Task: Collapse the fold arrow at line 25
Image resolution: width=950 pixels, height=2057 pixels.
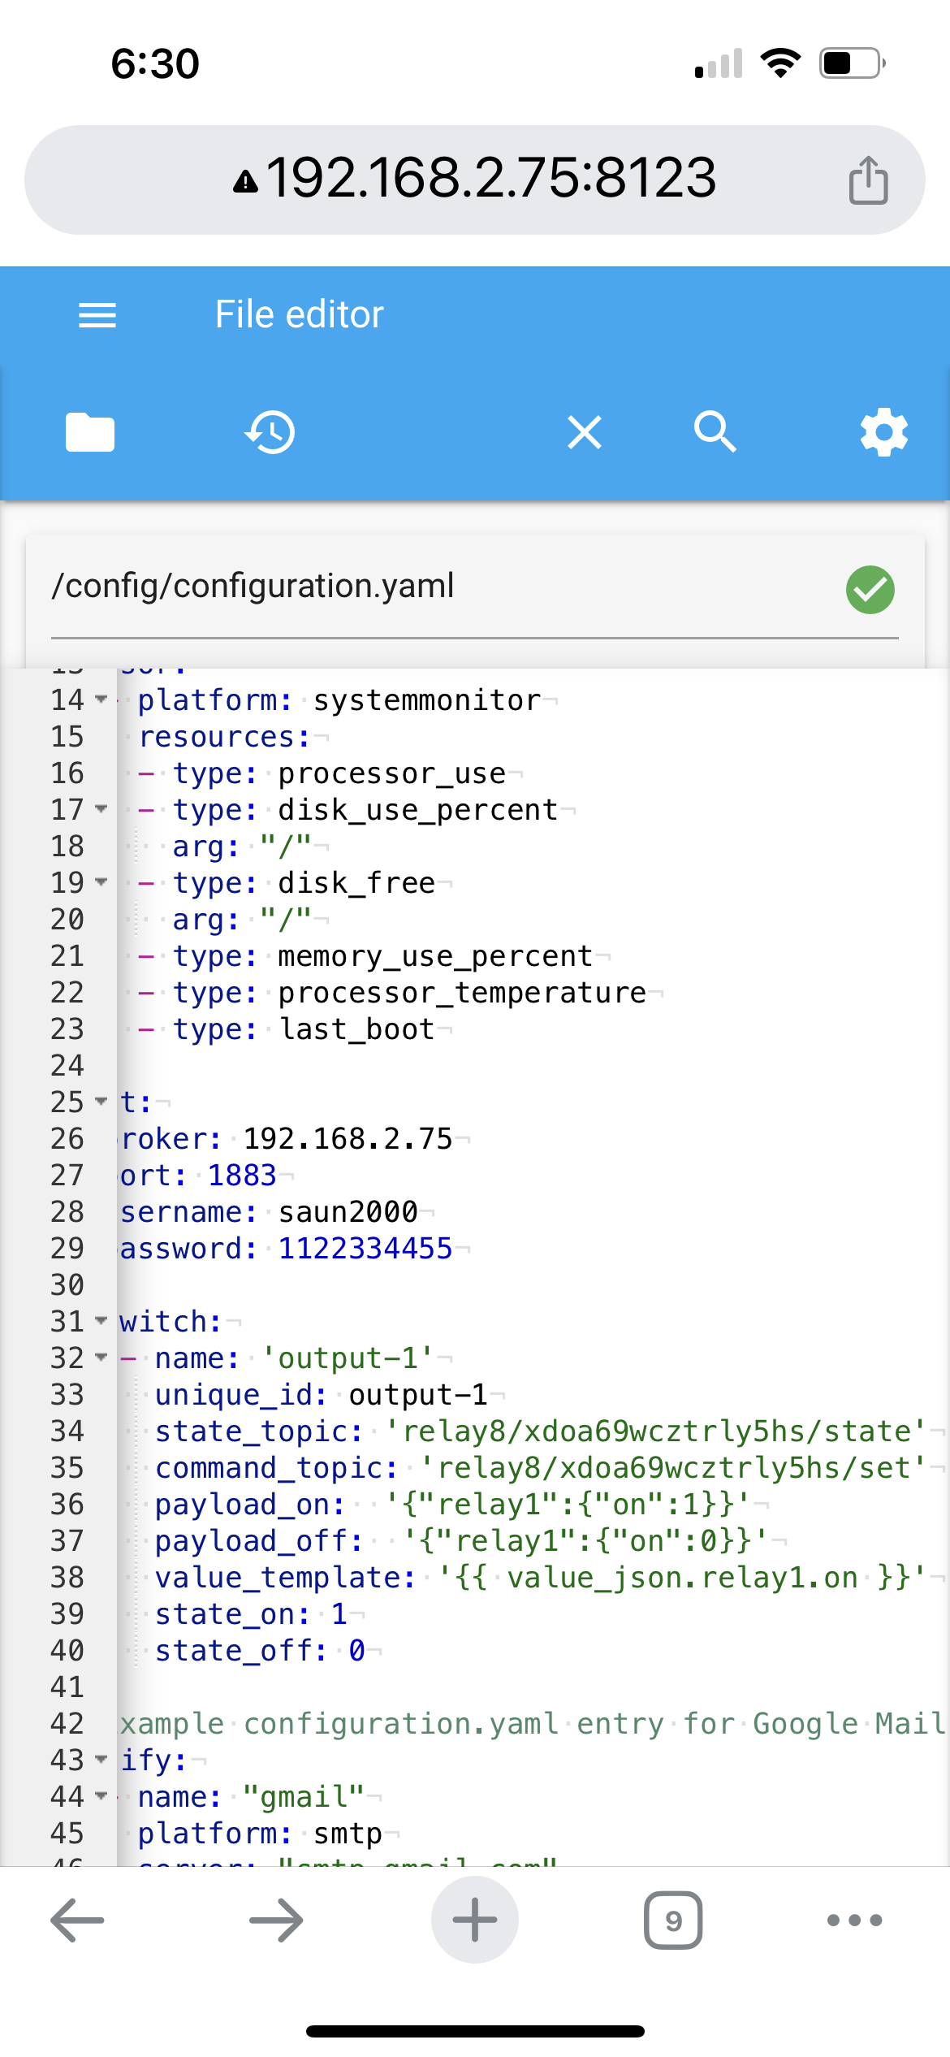Action: click(x=101, y=1102)
